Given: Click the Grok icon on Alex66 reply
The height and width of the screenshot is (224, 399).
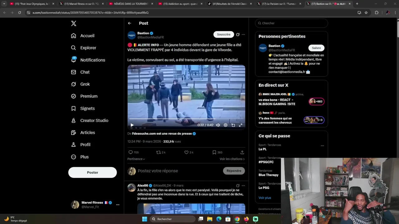Looking at the screenshot, I should click(x=238, y=186).
